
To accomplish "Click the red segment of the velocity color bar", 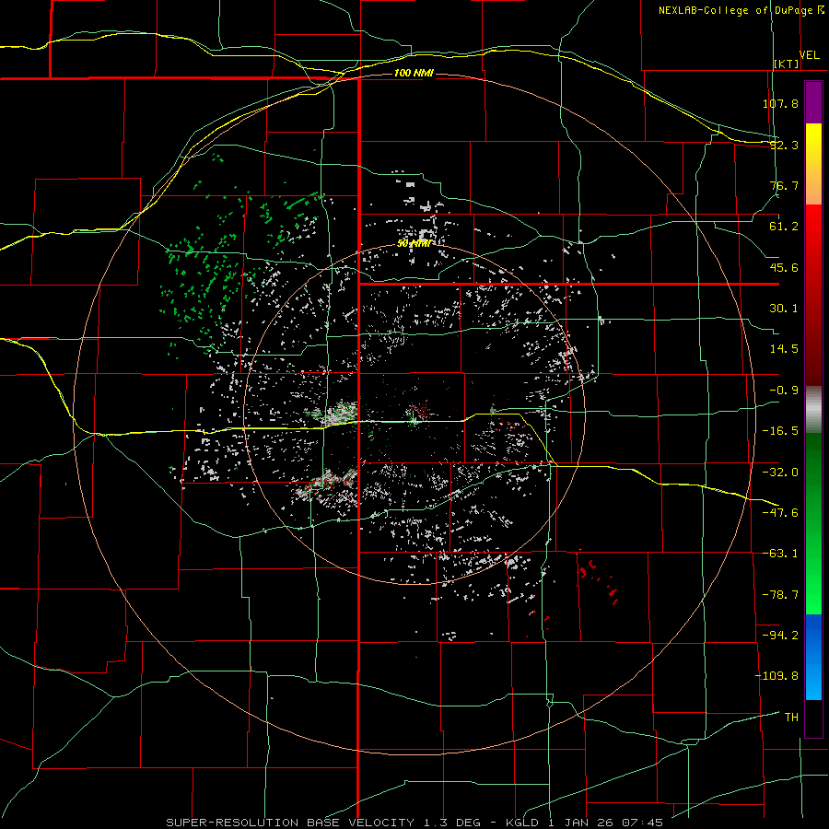I will click(x=813, y=295).
